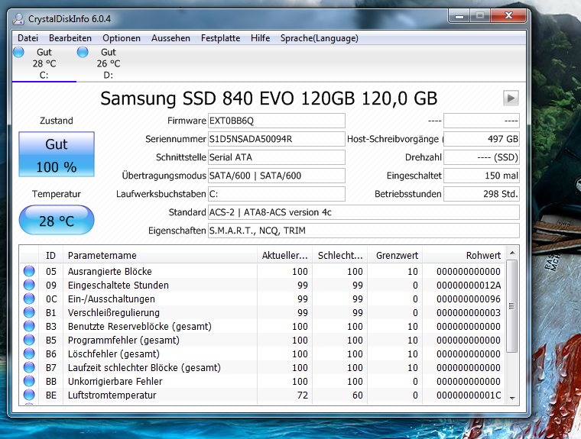Click raw value 000000000096
Image resolution: width=581 pixels, height=439 pixels.
pyautogui.click(x=469, y=299)
